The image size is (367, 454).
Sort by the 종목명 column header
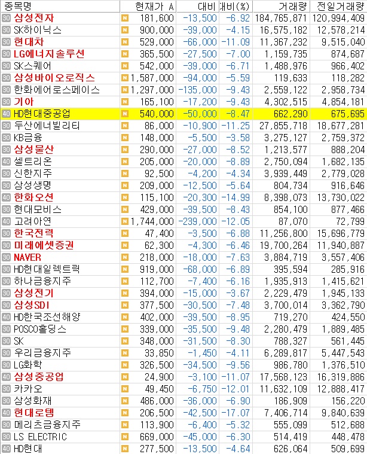(60, 6)
